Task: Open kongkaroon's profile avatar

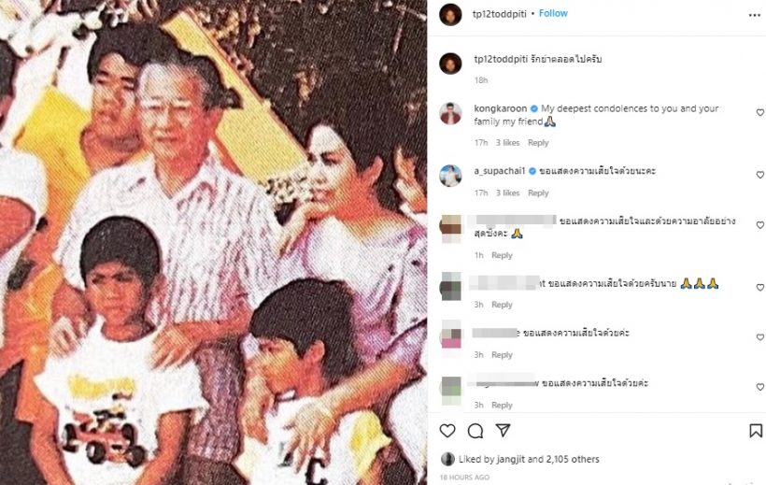Action: pyautogui.click(x=450, y=114)
